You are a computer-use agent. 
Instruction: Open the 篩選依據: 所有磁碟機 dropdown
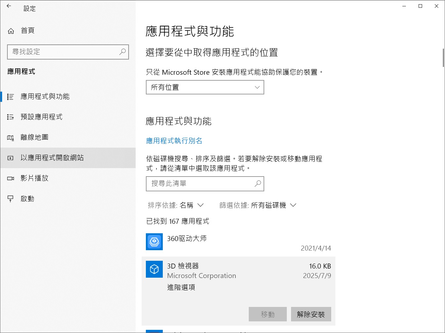pyautogui.click(x=258, y=205)
